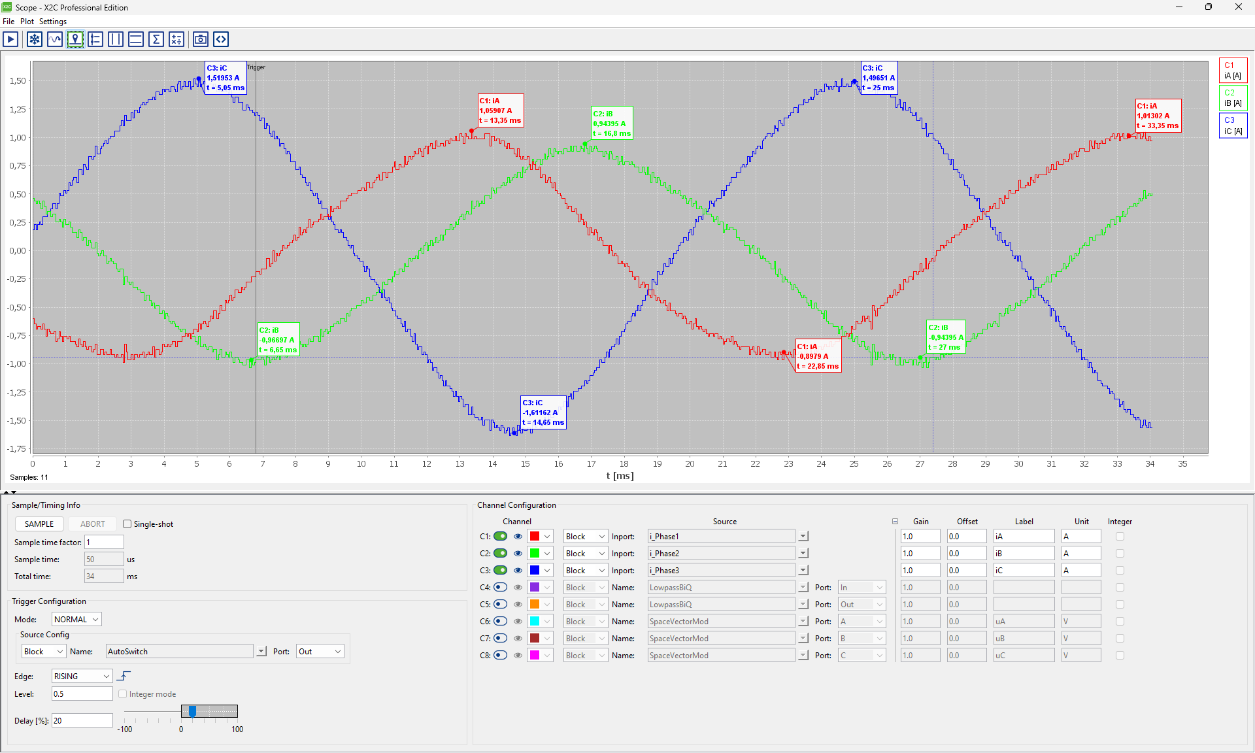This screenshot has width=1255, height=753.
Task: Enable channel C4 toggle switch
Action: 500,587
